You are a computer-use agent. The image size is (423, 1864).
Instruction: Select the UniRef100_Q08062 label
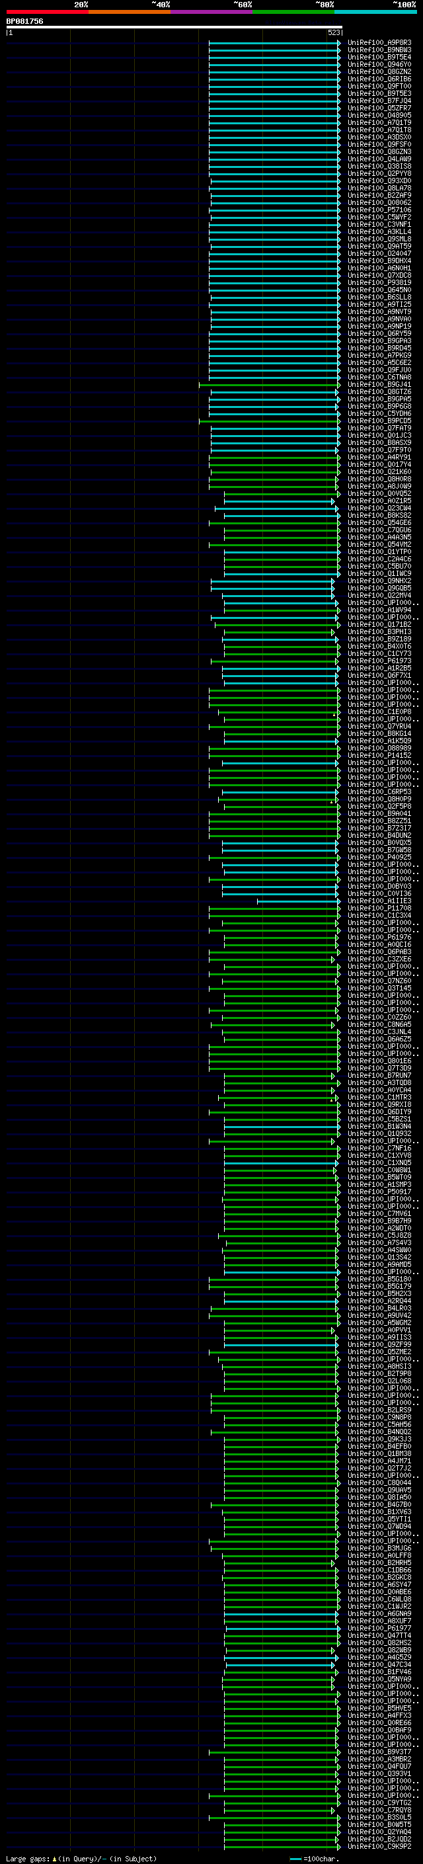click(379, 202)
